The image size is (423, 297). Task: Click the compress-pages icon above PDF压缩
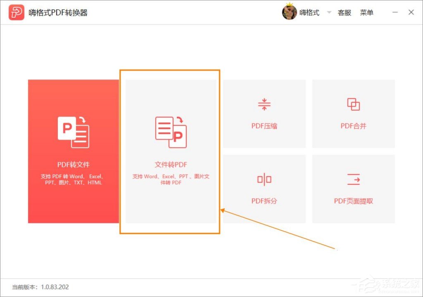[264, 104]
